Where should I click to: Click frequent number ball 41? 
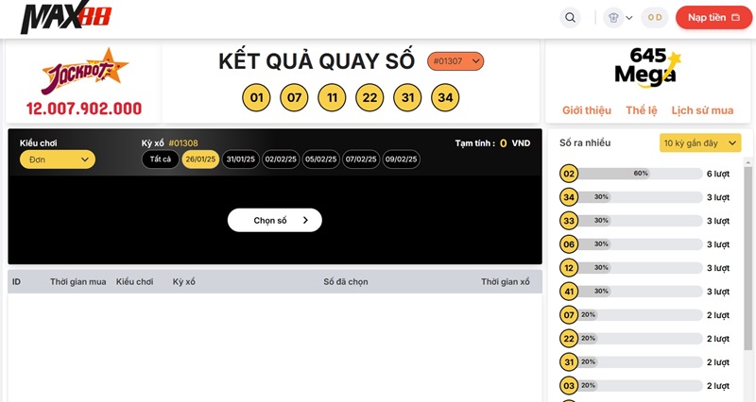coord(569,292)
